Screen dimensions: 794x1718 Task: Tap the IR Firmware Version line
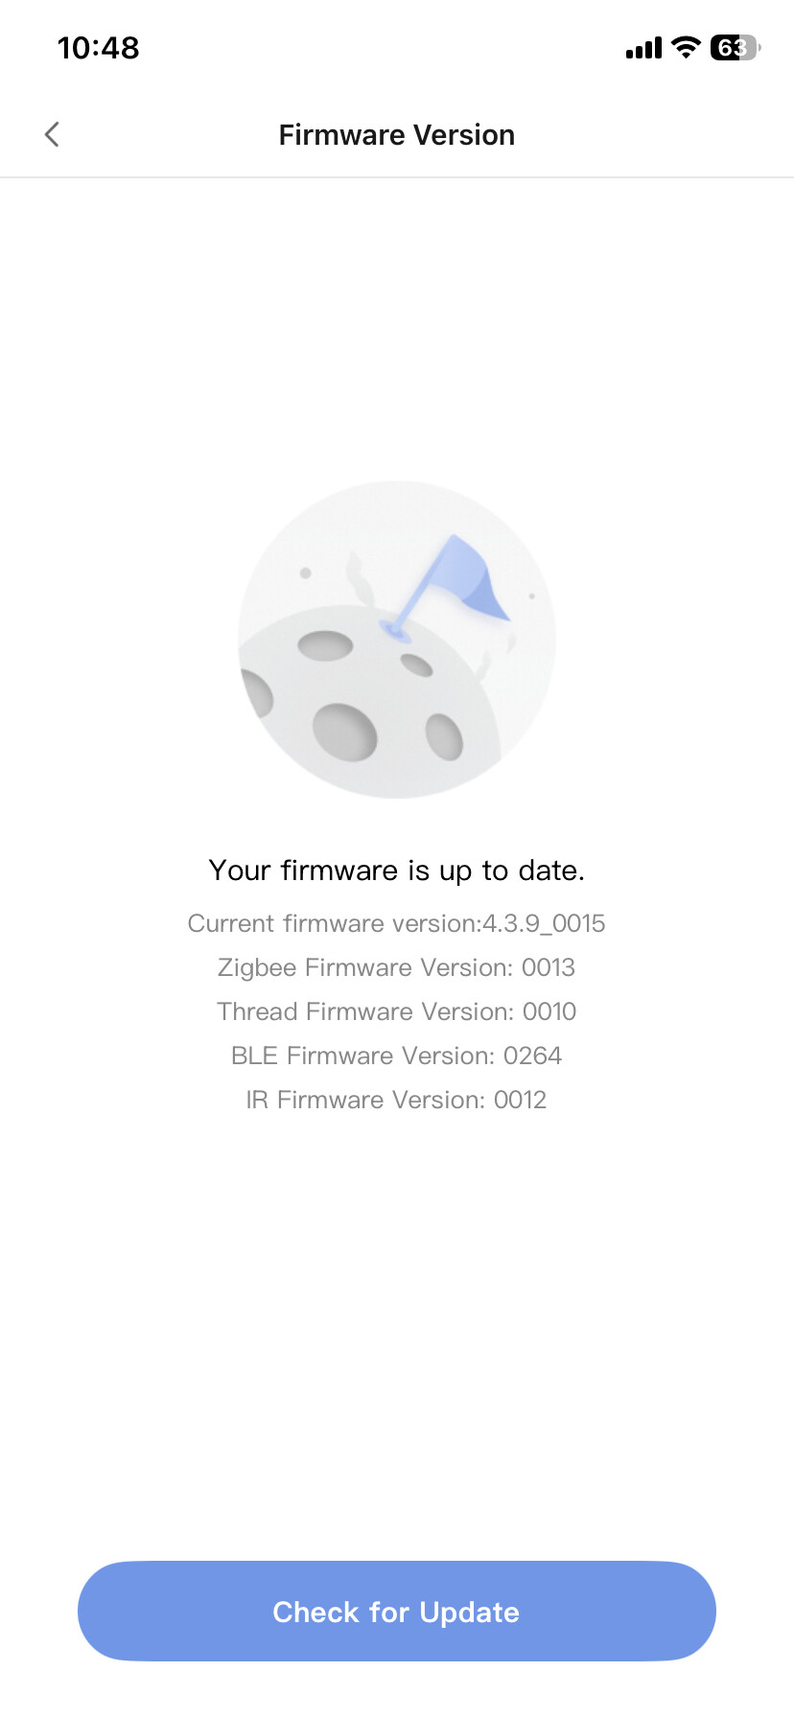point(396,1100)
